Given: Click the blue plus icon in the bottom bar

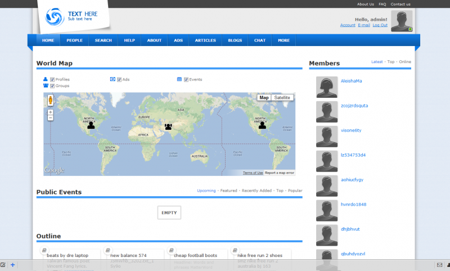Looking at the screenshot, I should [12, 265].
